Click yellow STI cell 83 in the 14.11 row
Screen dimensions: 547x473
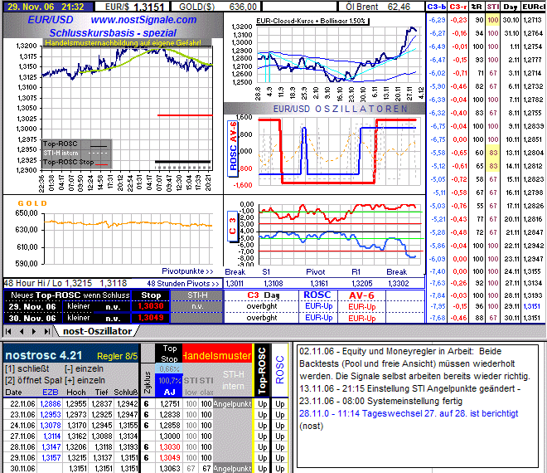pyautogui.click(x=492, y=166)
